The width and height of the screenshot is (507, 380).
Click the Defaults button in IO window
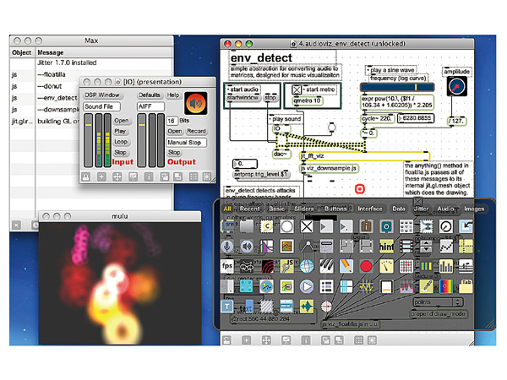pyautogui.click(x=150, y=95)
